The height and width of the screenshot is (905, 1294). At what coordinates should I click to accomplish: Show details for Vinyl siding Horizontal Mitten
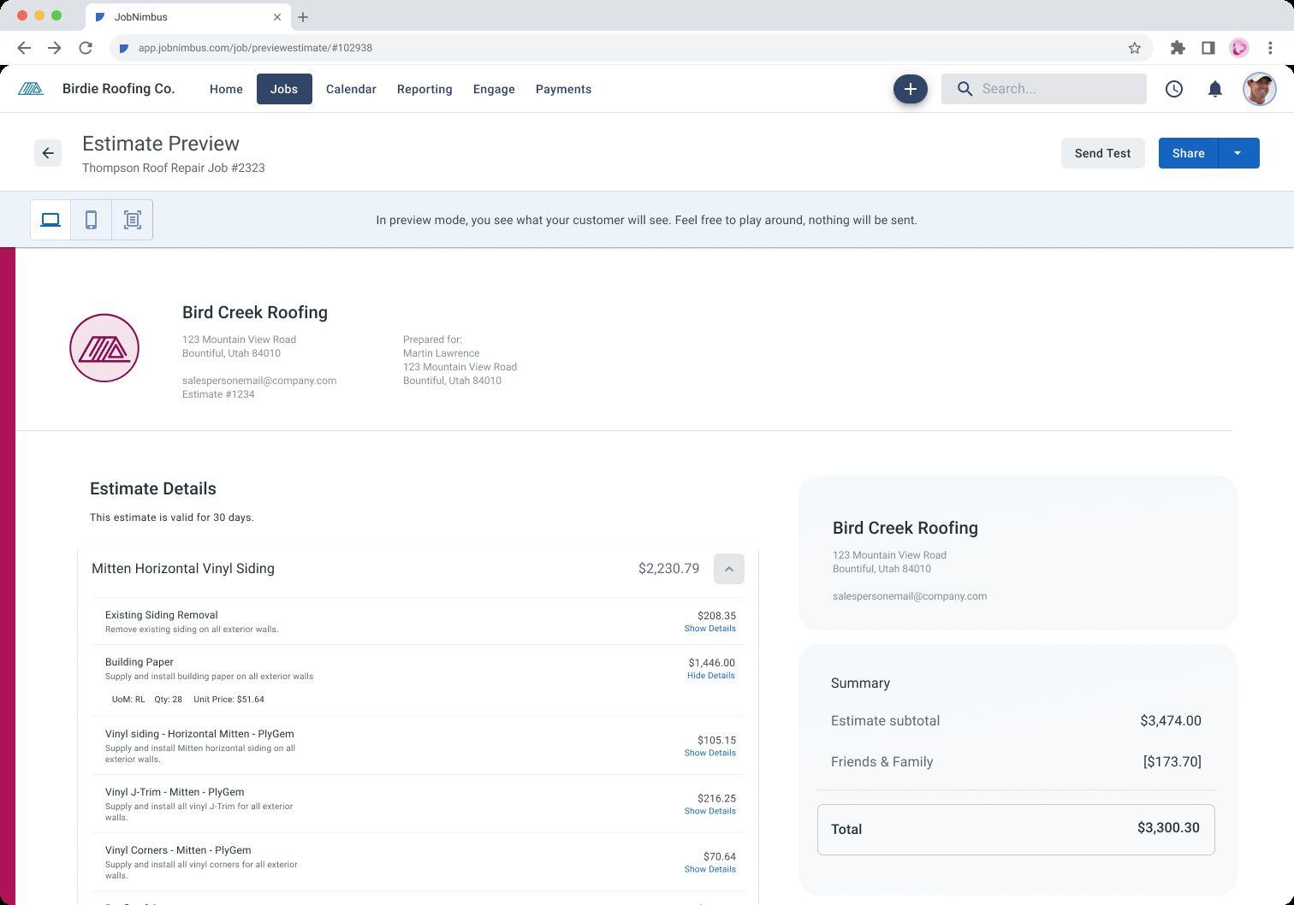[709, 754]
